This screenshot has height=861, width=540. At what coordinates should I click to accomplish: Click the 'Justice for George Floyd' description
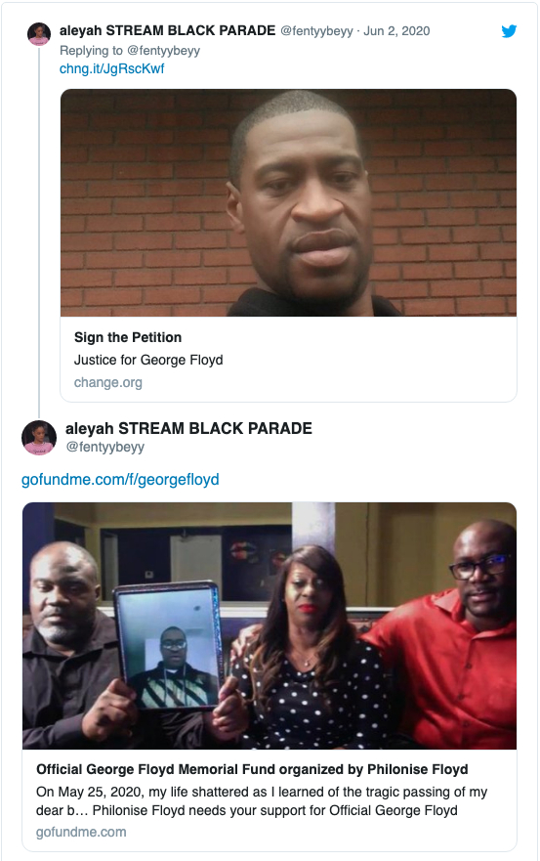pyautogui.click(x=148, y=360)
